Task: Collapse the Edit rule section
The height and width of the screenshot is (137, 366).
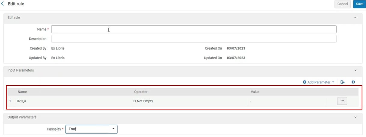Action: click(x=355, y=18)
